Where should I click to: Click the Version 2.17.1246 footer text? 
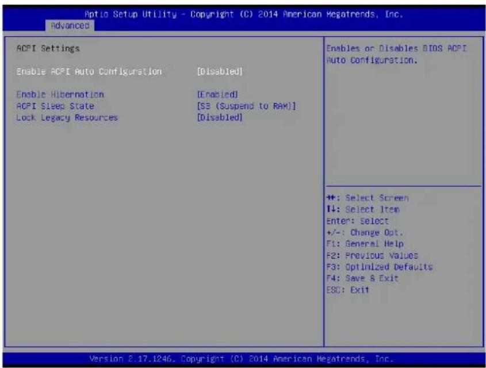[242, 359]
